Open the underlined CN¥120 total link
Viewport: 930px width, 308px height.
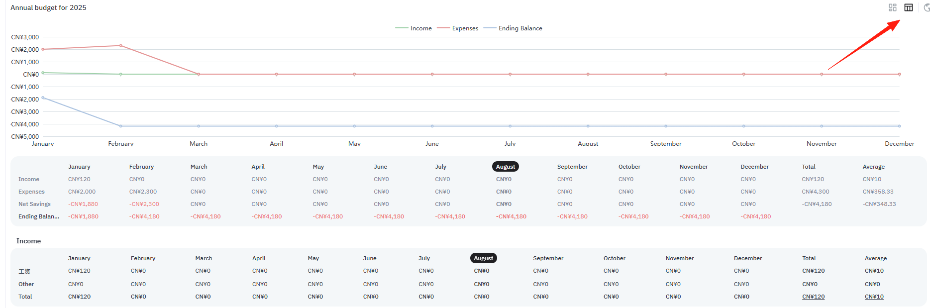pyautogui.click(x=813, y=297)
